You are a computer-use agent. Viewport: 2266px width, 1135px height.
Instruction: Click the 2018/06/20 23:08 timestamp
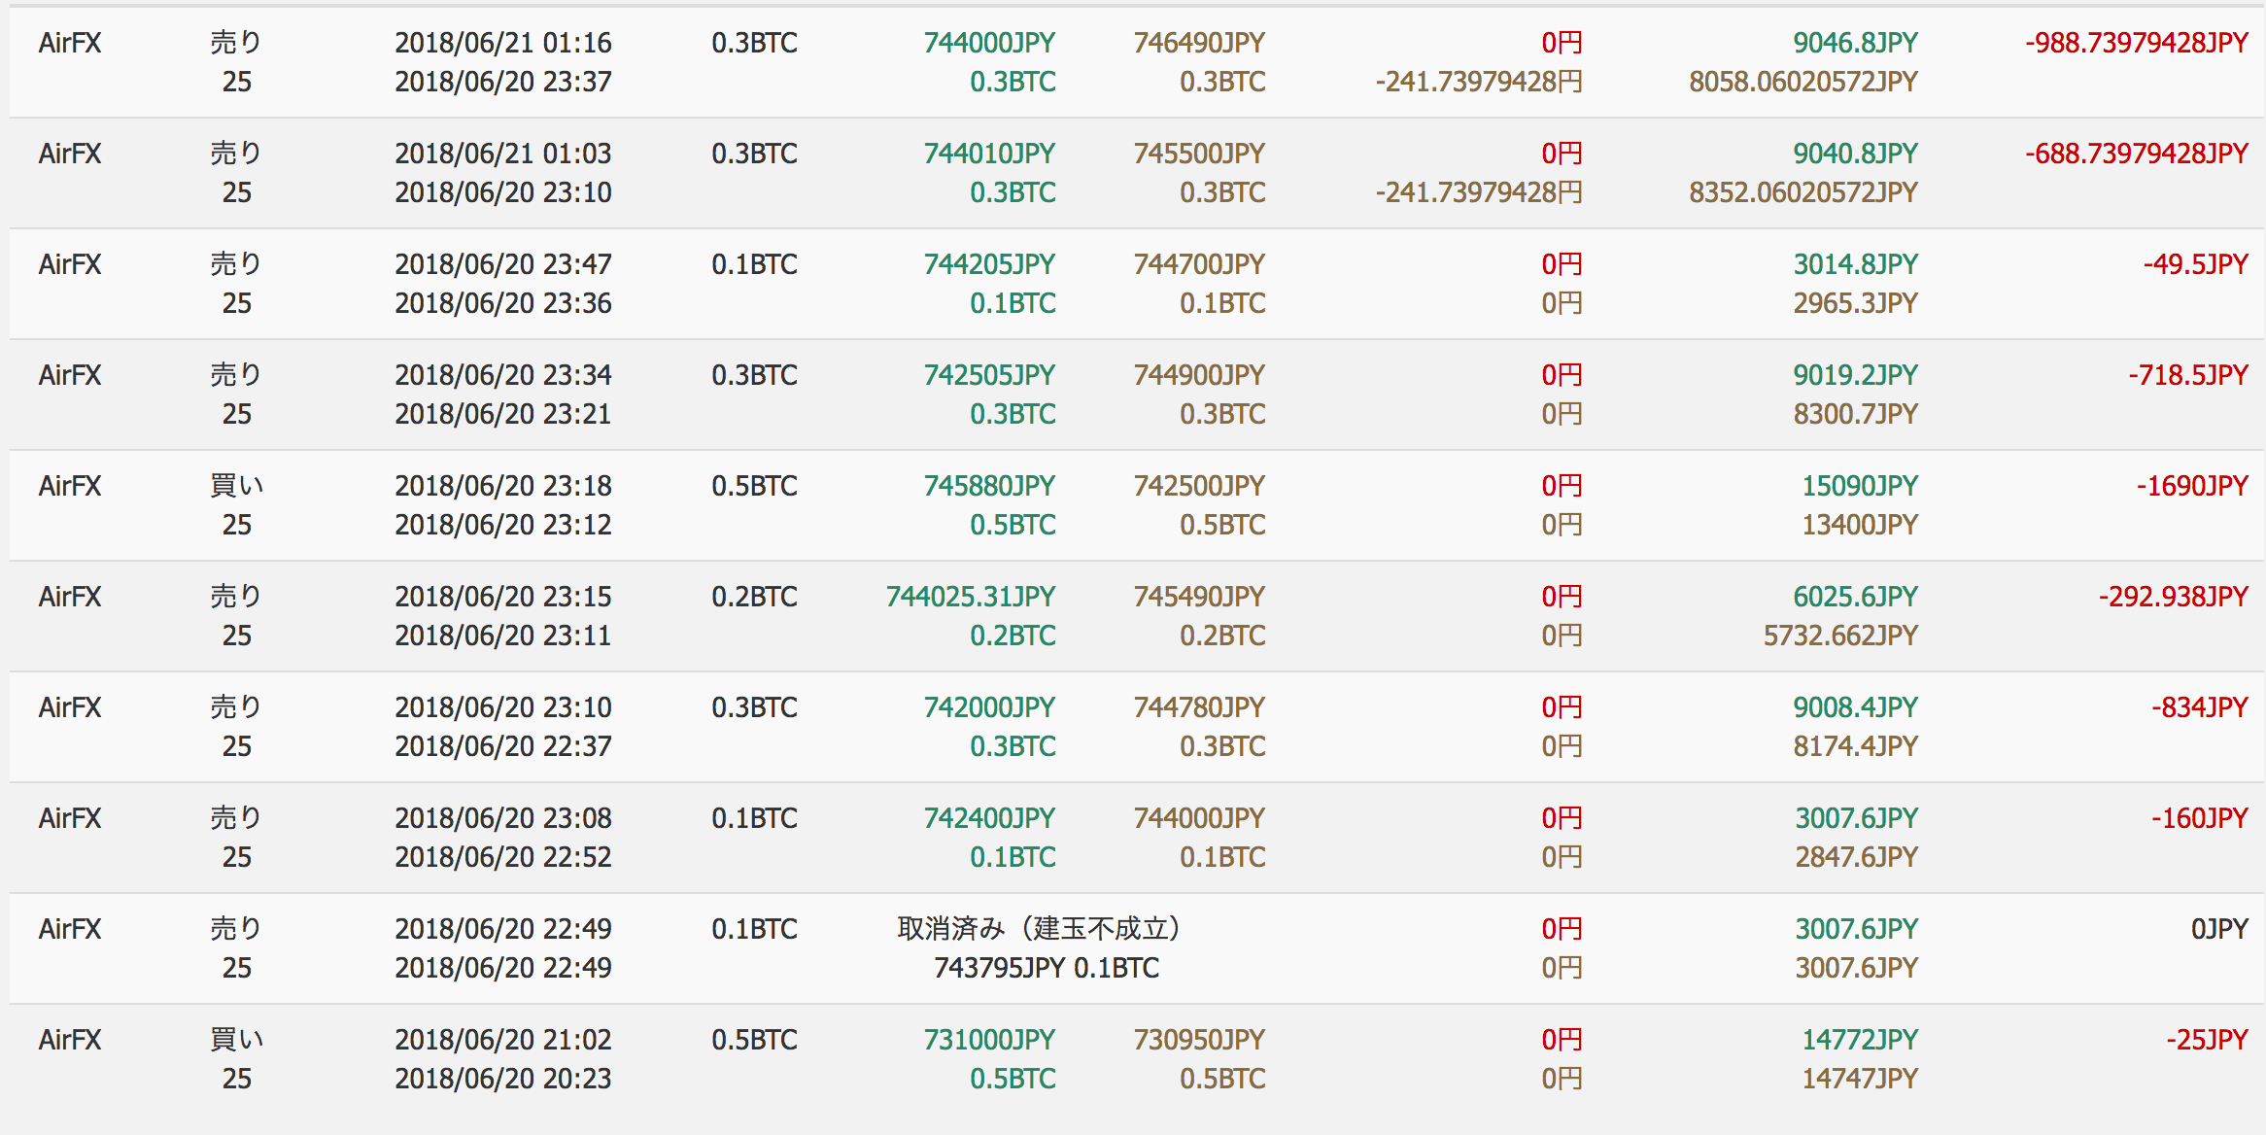pos(503,818)
